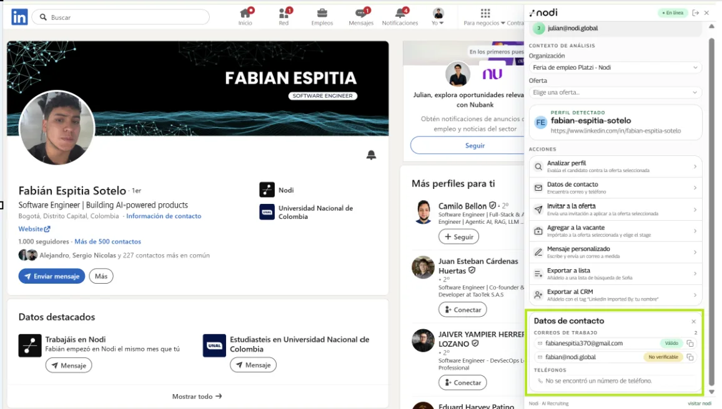Click the notification bell on Fabián's profile
This screenshot has width=722, height=409.
click(x=371, y=155)
